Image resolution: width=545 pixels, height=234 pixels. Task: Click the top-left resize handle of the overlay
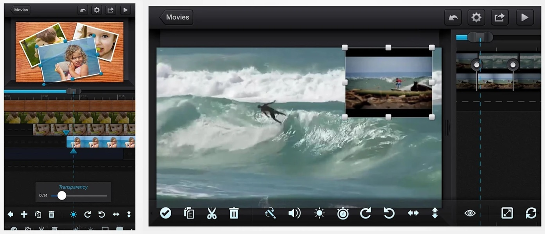point(345,48)
